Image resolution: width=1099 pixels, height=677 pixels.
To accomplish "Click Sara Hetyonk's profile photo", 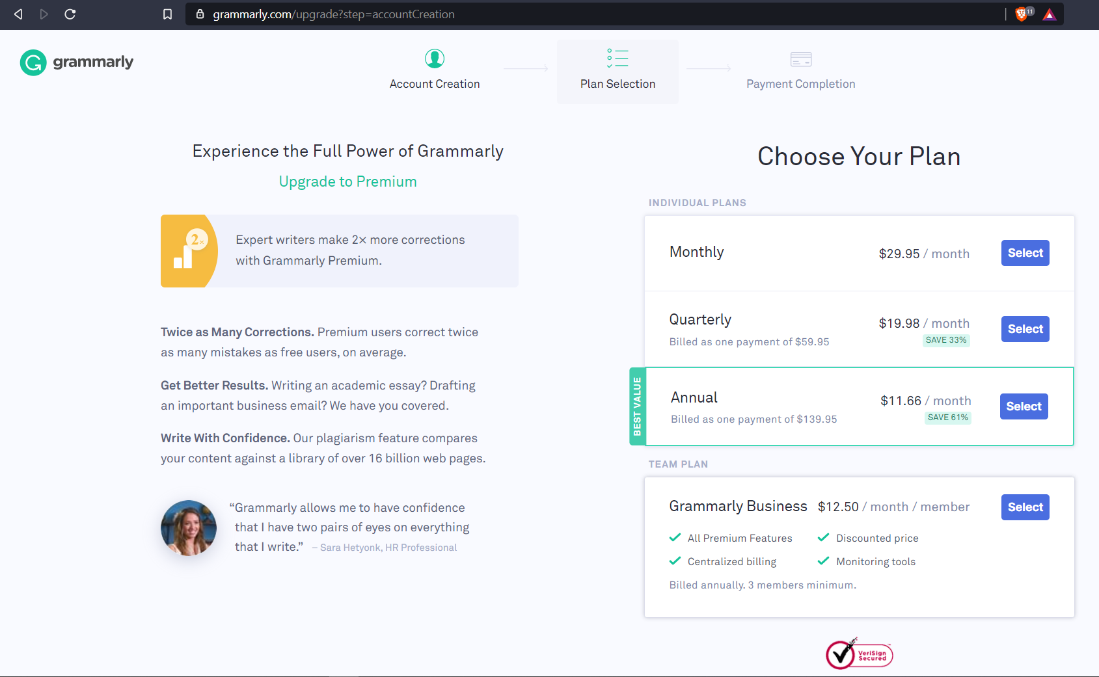I will [x=189, y=527].
